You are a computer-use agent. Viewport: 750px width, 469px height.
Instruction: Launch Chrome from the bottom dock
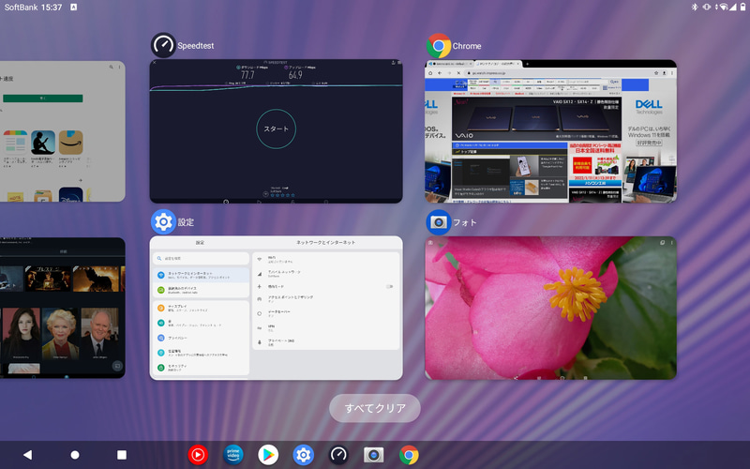(409, 455)
